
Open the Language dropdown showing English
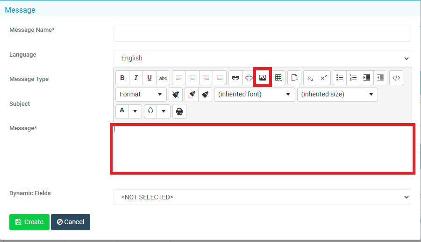click(x=262, y=59)
